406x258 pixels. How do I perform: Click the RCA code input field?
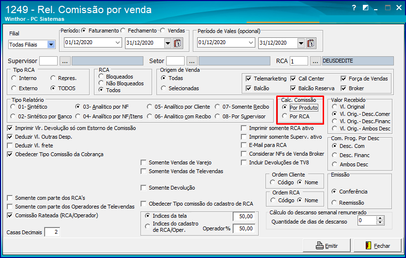[x=299, y=61]
